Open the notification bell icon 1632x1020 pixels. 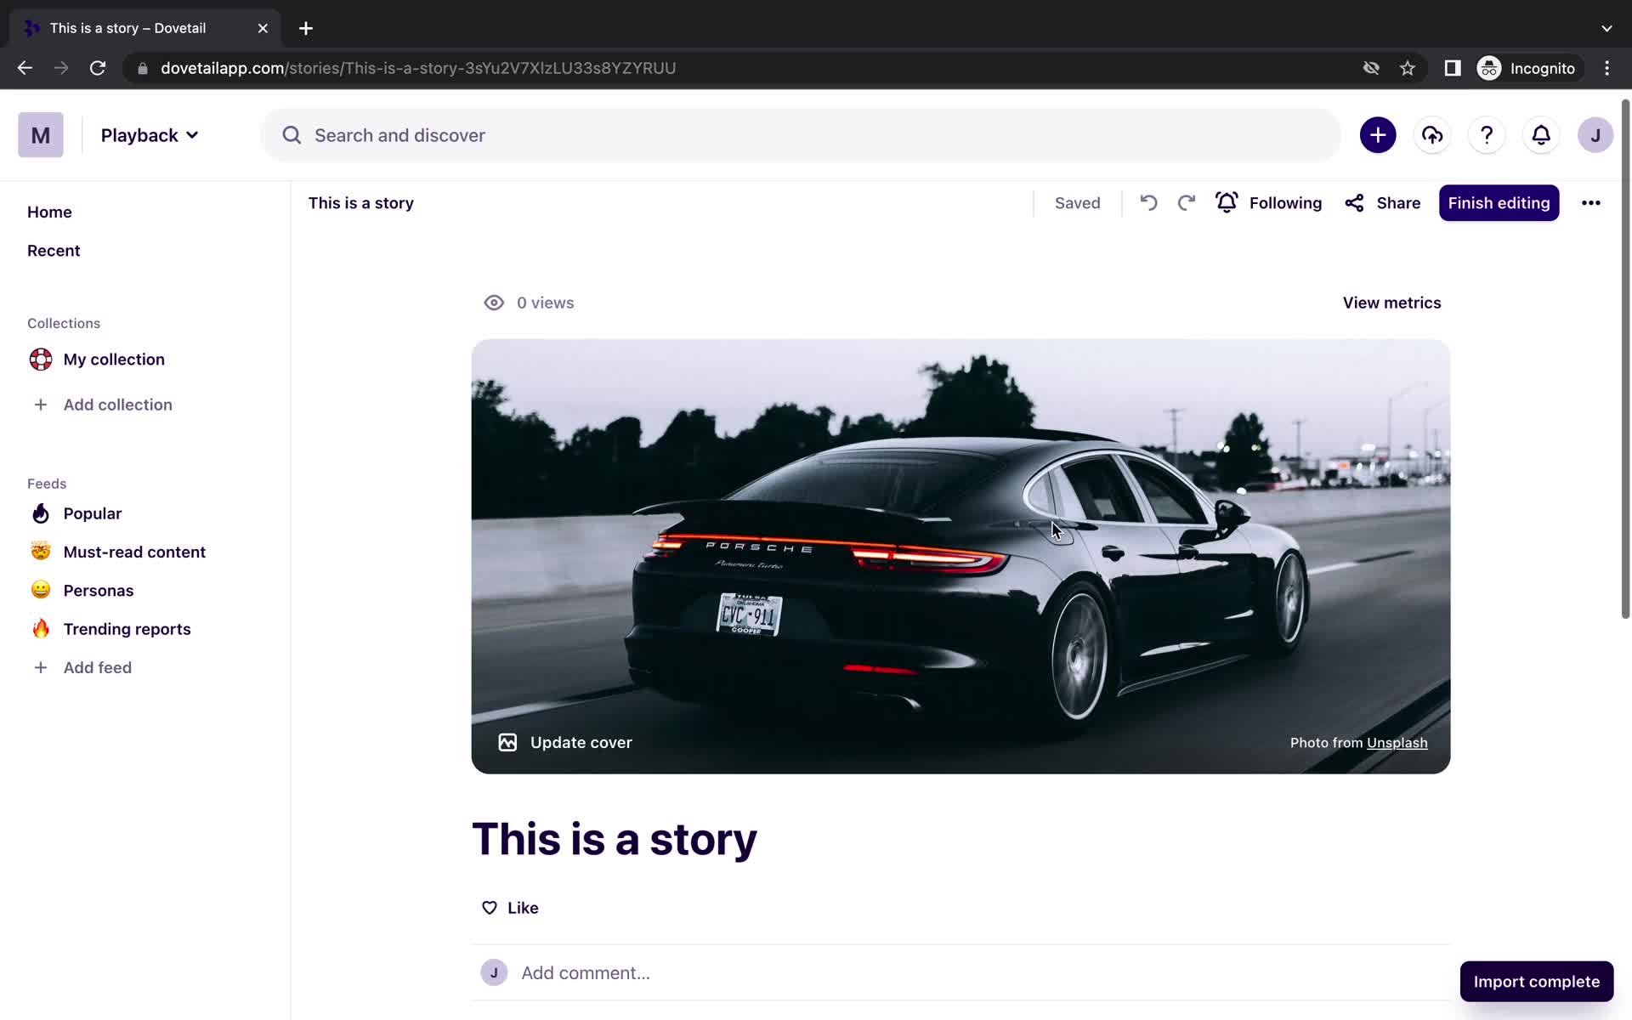pos(1540,134)
